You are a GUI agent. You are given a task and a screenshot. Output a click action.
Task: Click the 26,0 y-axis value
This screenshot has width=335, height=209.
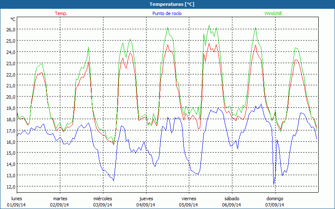pos(10,30)
